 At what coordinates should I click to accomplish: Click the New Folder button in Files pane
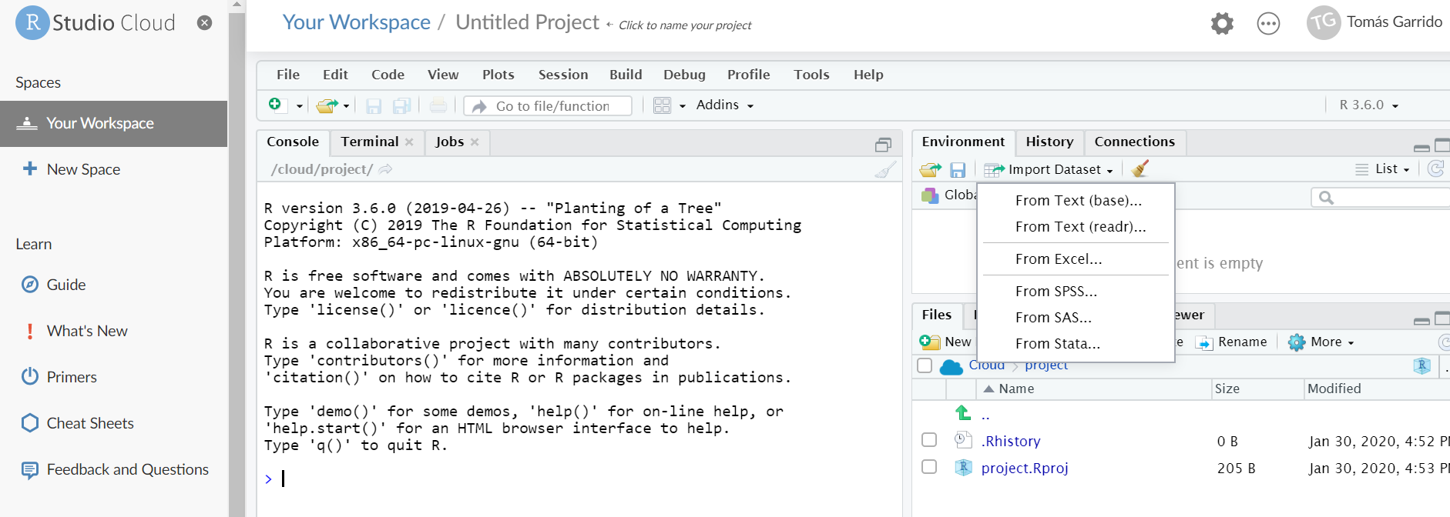click(946, 342)
